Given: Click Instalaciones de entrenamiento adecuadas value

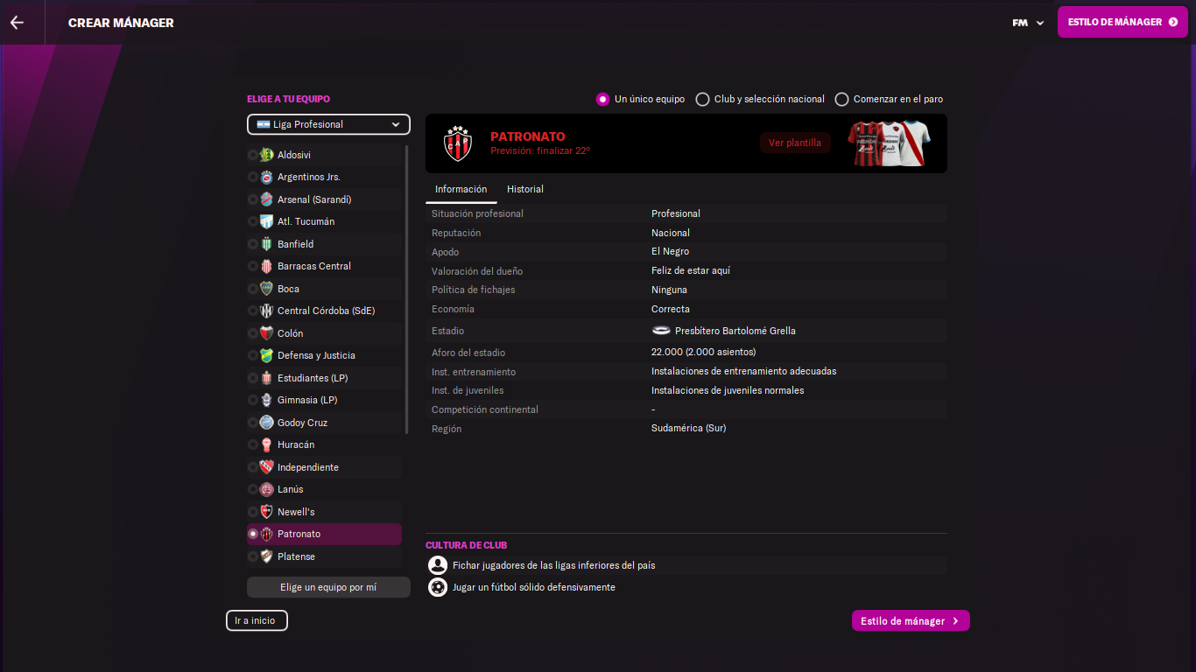Looking at the screenshot, I should click(744, 371).
